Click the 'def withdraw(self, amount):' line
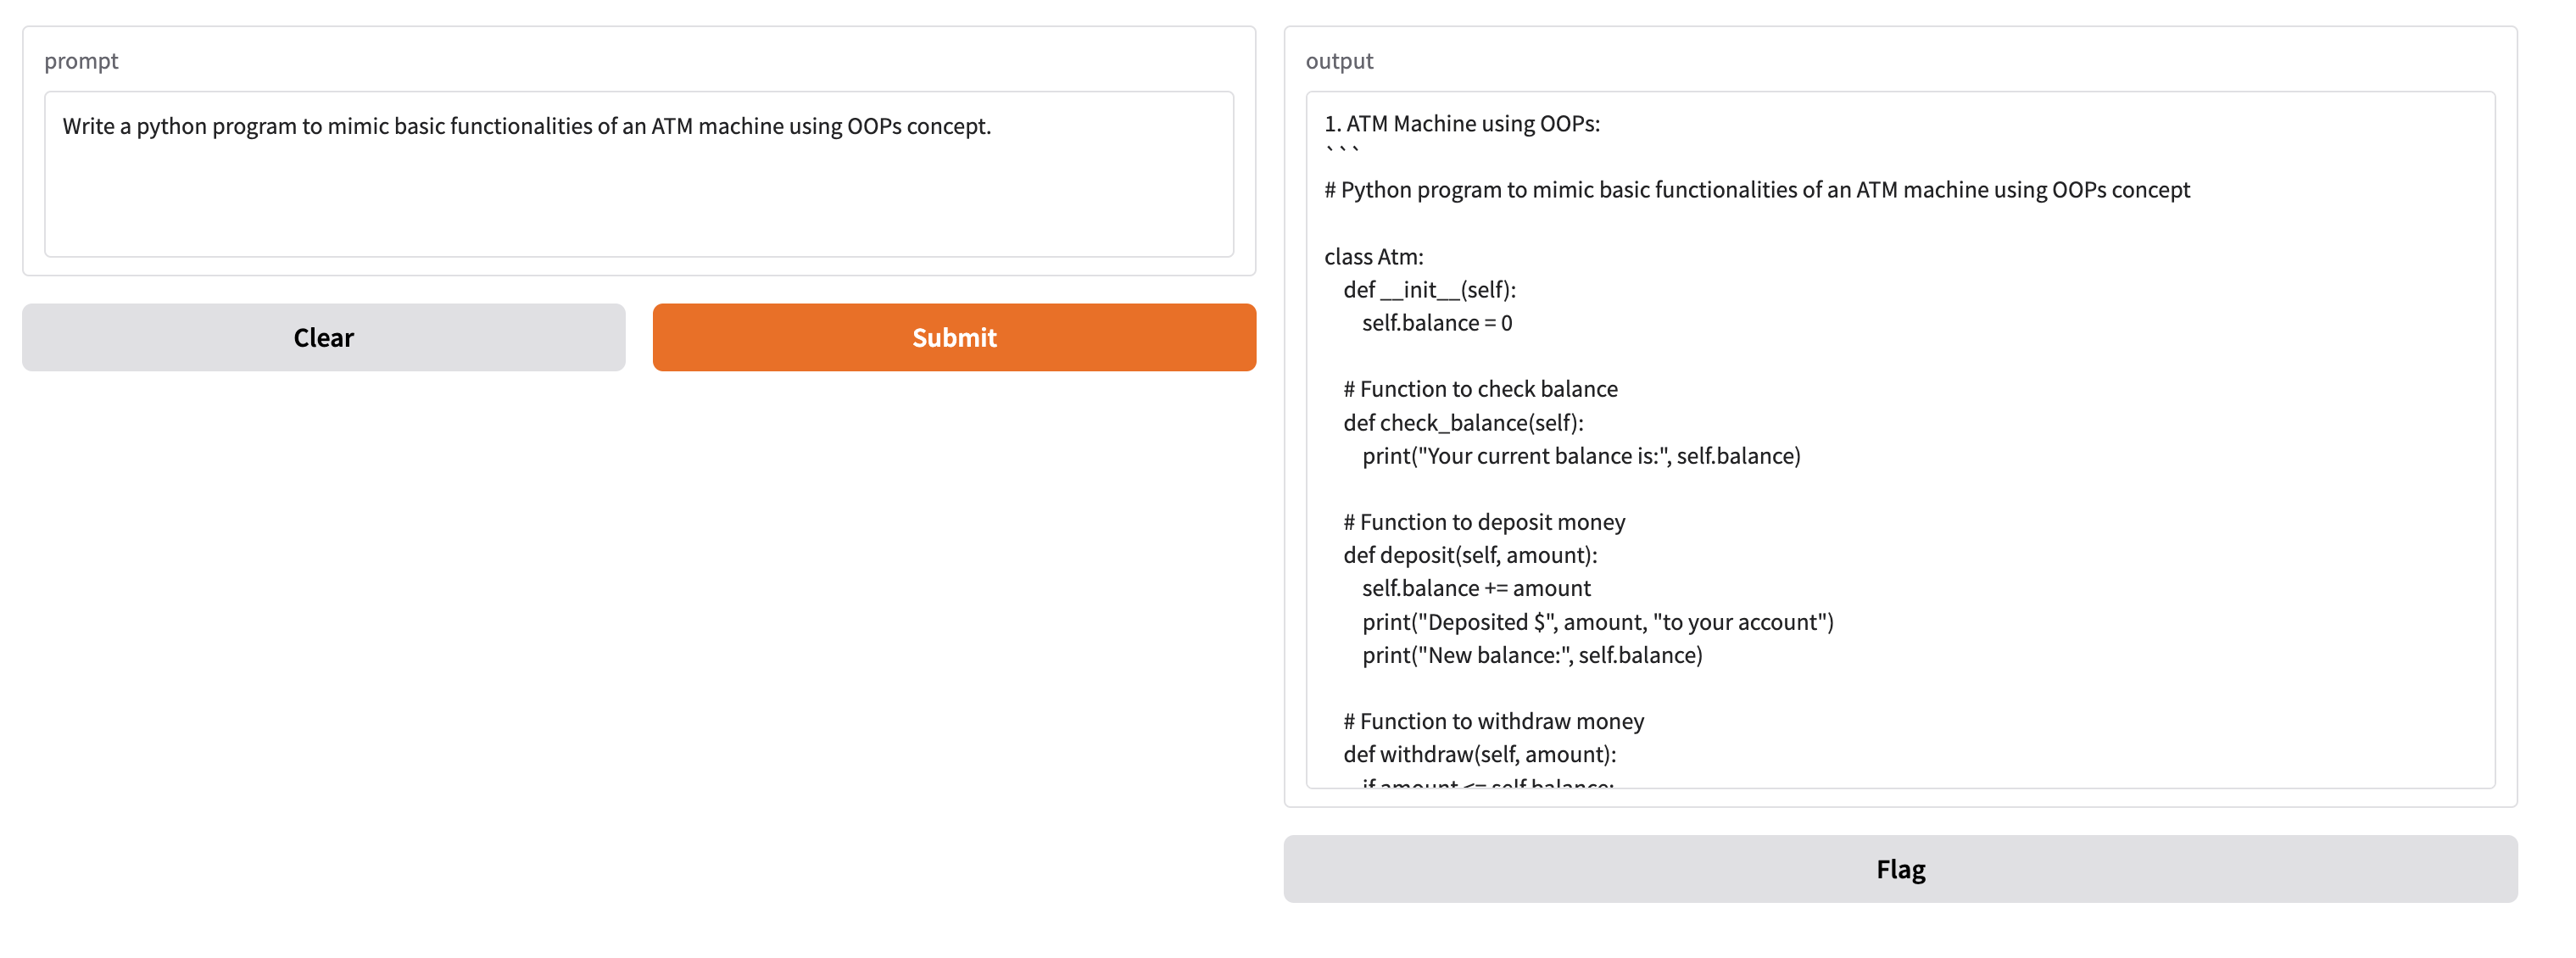The image size is (2576, 958). point(1478,753)
